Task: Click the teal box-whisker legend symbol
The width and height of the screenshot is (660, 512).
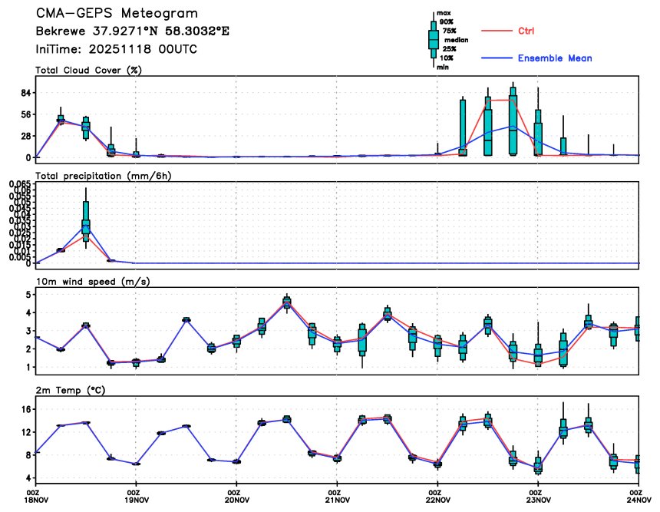Action: tap(434, 40)
